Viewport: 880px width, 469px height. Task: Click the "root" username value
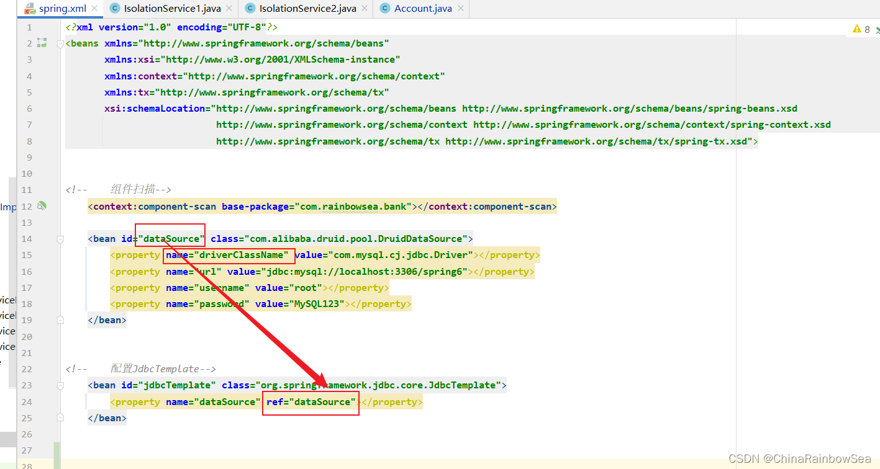pyautogui.click(x=306, y=288)
